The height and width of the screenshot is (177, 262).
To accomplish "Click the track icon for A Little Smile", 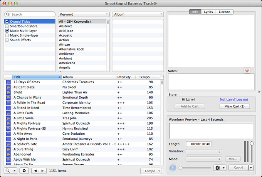I will [8, 118].
